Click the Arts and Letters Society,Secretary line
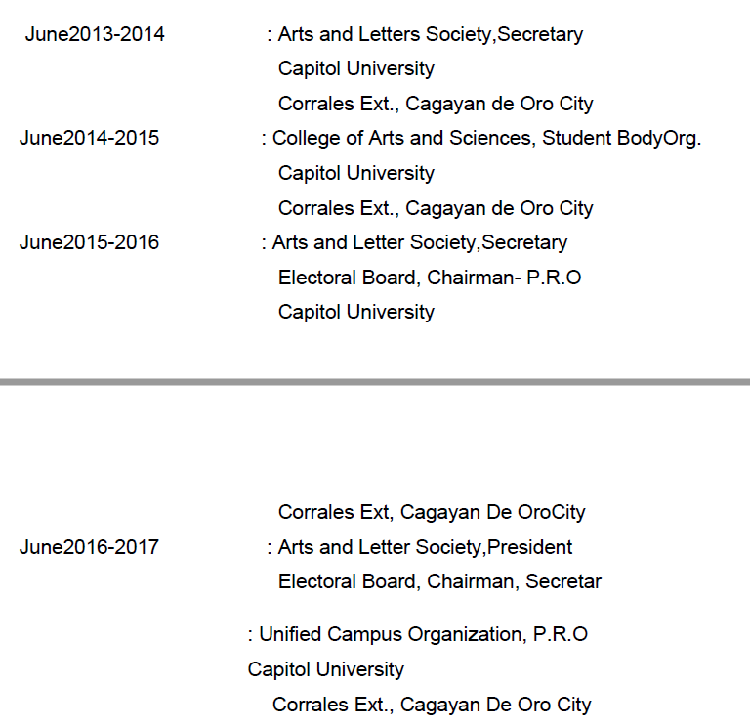750x727 pixels. point(430,35)
